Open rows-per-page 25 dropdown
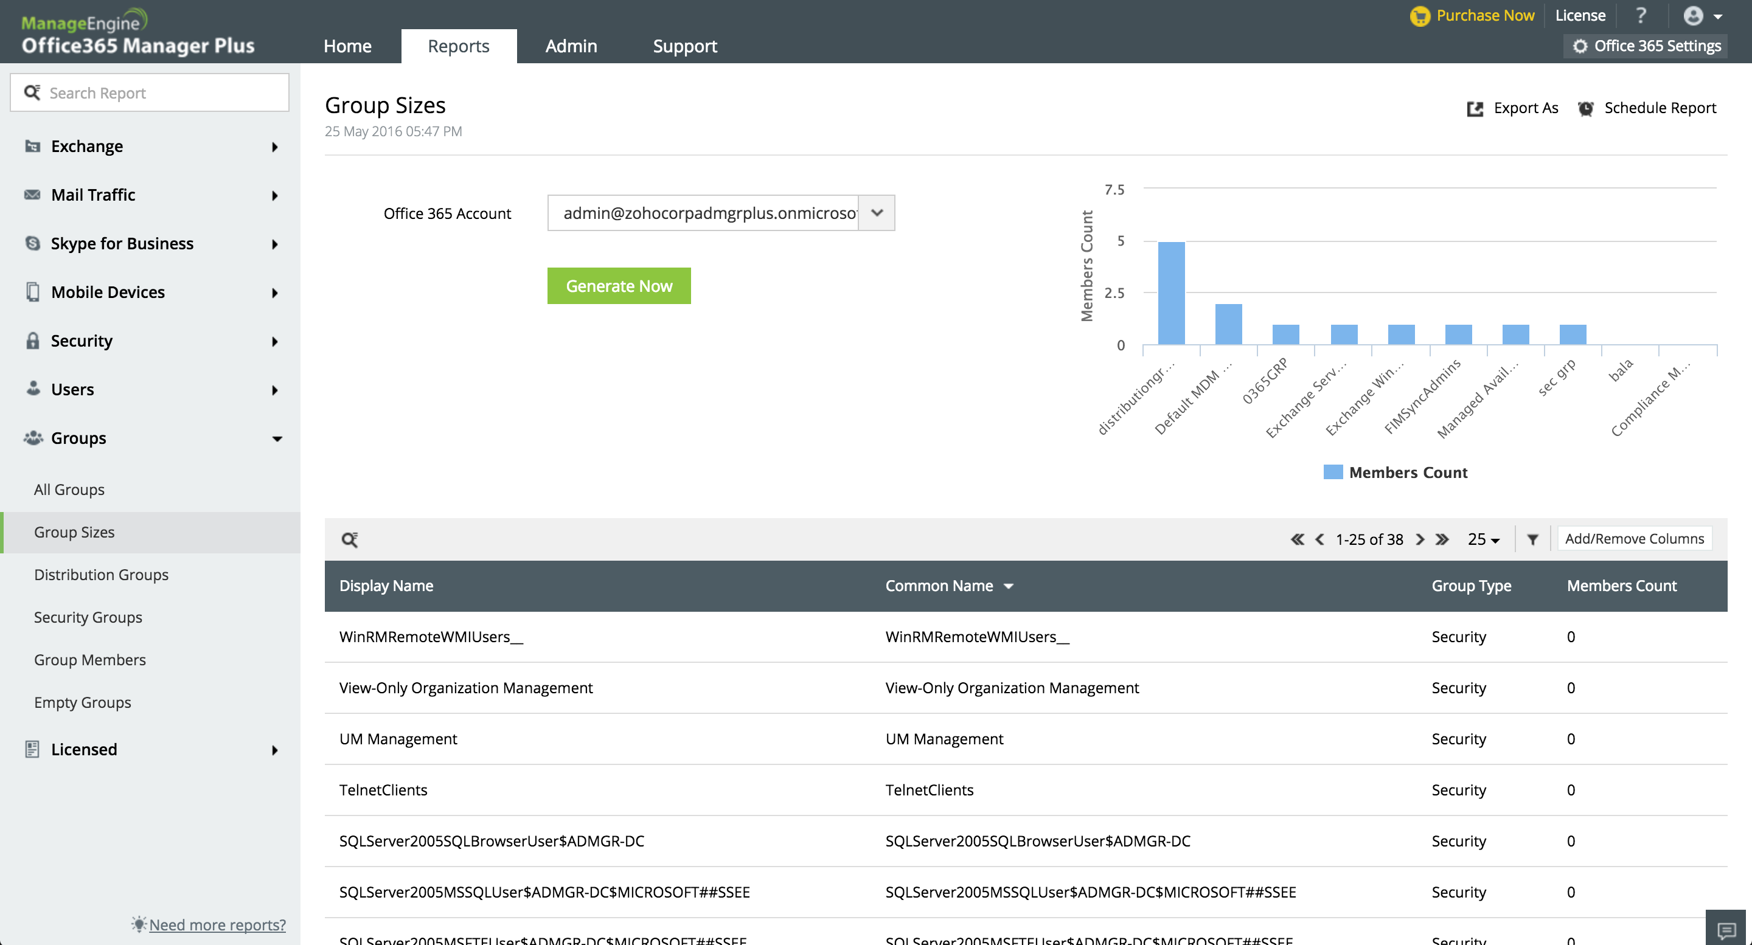This screenshot has width=1752, height=945. (1483, 539)
